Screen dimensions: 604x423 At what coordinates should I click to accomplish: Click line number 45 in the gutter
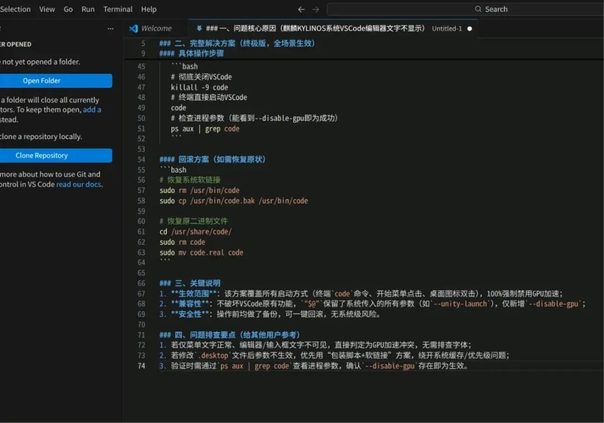coord(141,66)
